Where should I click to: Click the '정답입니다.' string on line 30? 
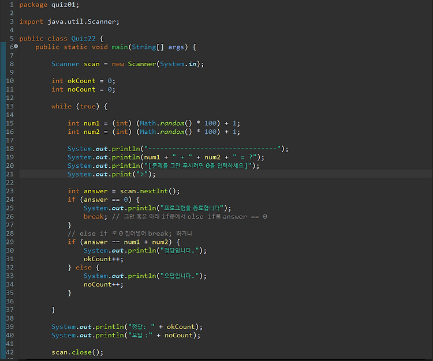(180, 251)
